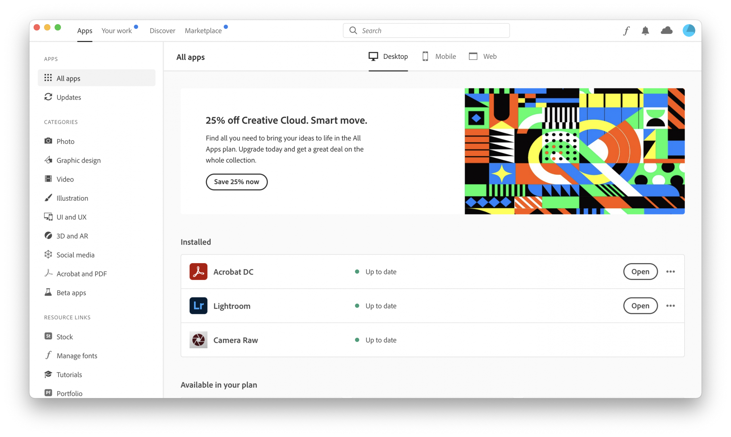Select the Photo category
The height and width of the screenshot is (437, 731).
coord(65,141)
